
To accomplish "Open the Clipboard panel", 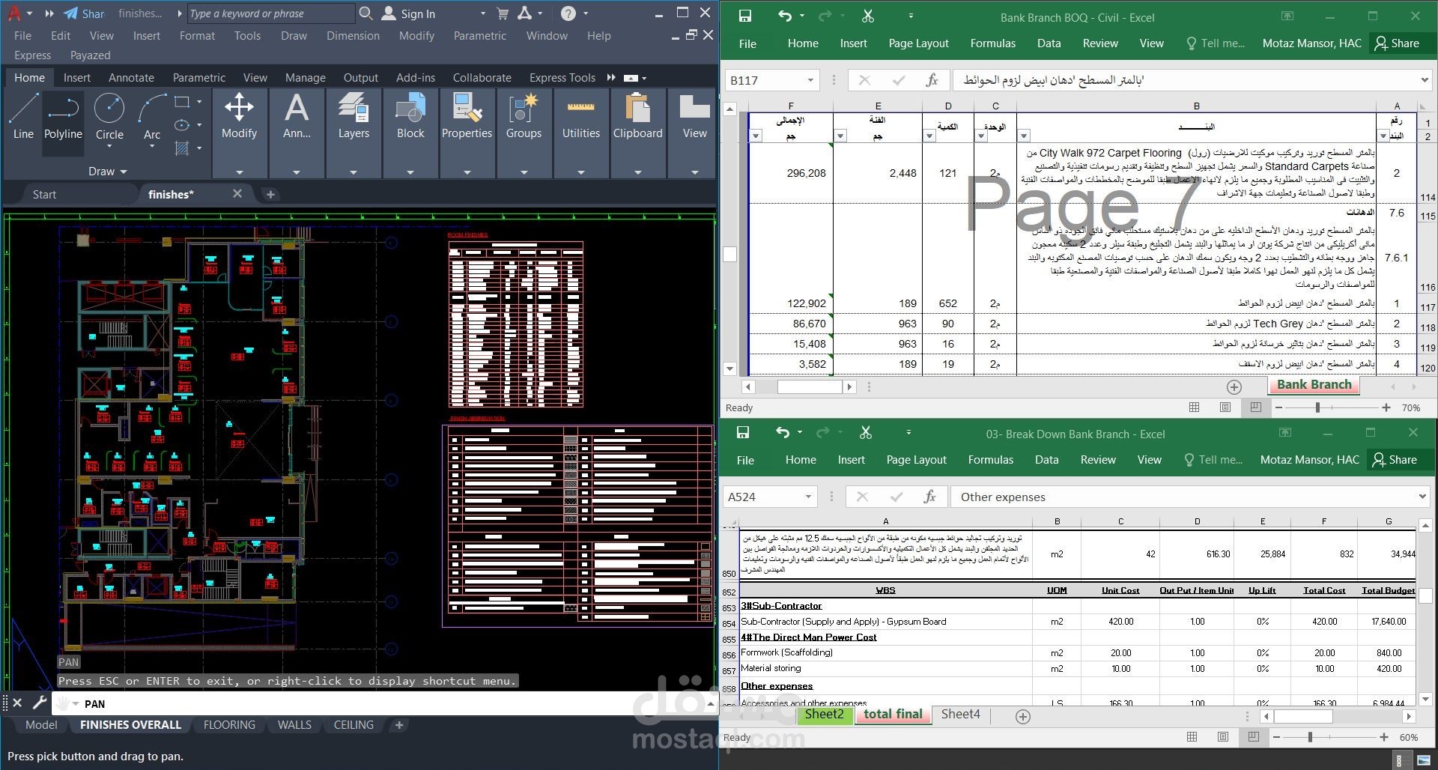I will pyautogui.click(x=637, y=118).
